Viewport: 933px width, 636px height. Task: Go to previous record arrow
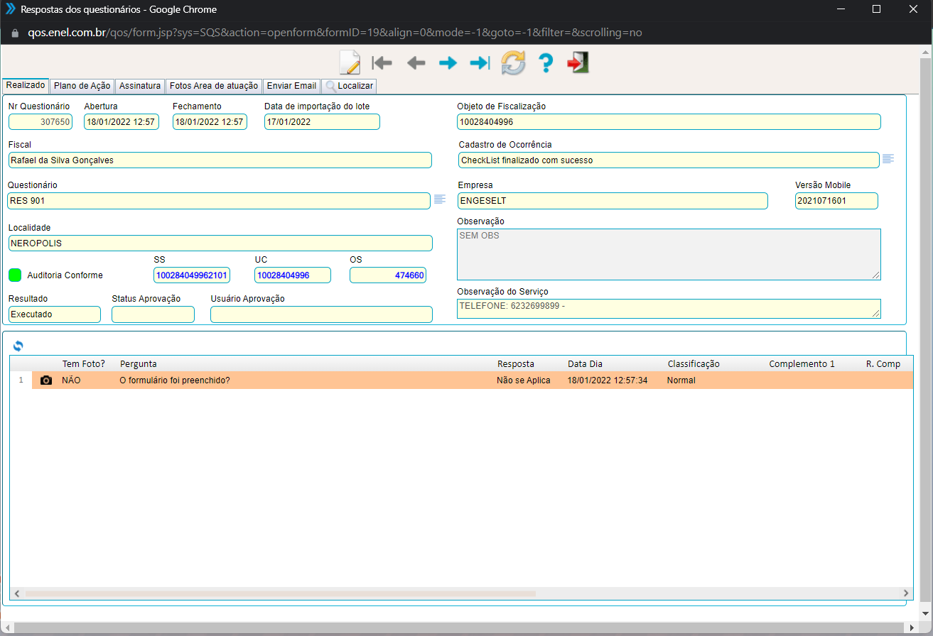(x=416, y=63)
